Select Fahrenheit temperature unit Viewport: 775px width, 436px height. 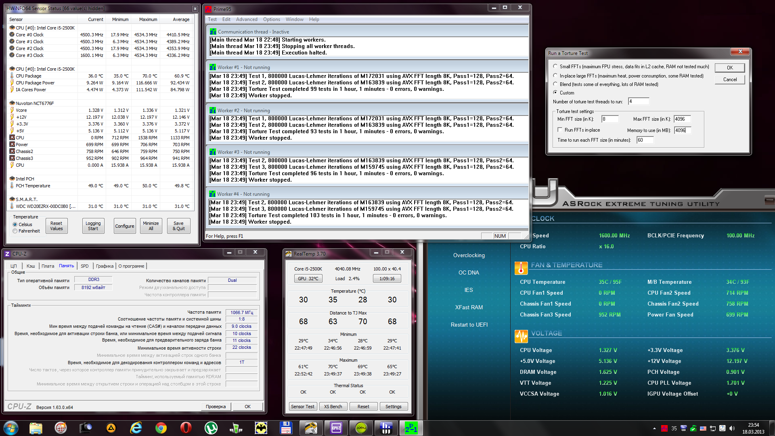15,231
